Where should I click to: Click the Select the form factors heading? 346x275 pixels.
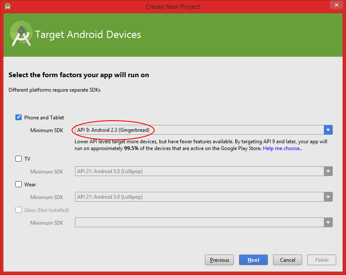coord(78,75)
